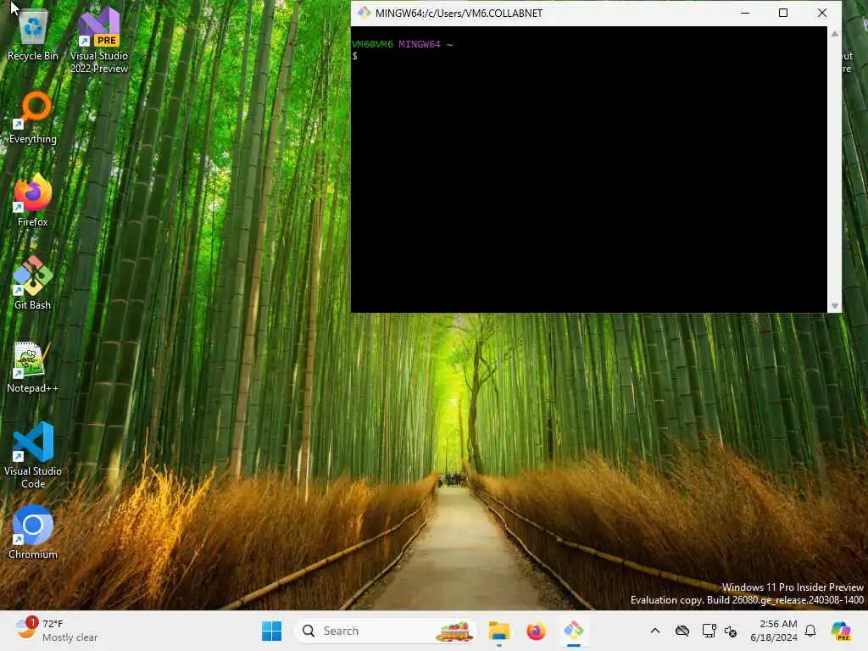Open the weather widget showing 72°F
The height and width of the screenshot is (651, 868).
click(x=55, y=631)
